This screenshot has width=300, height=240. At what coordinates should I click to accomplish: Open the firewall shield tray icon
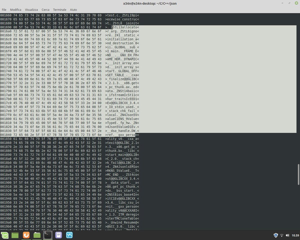(276, 235)
